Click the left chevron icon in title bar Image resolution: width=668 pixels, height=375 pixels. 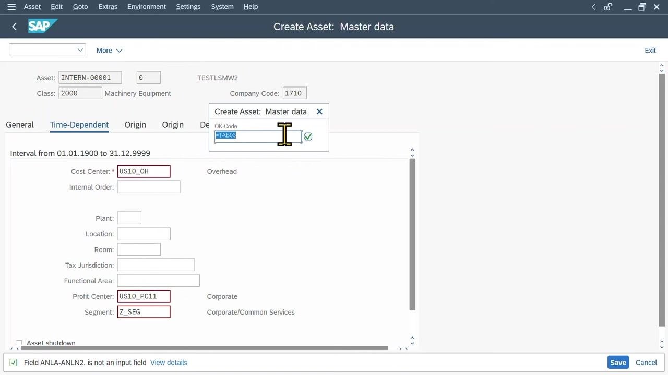coord(593,7)
